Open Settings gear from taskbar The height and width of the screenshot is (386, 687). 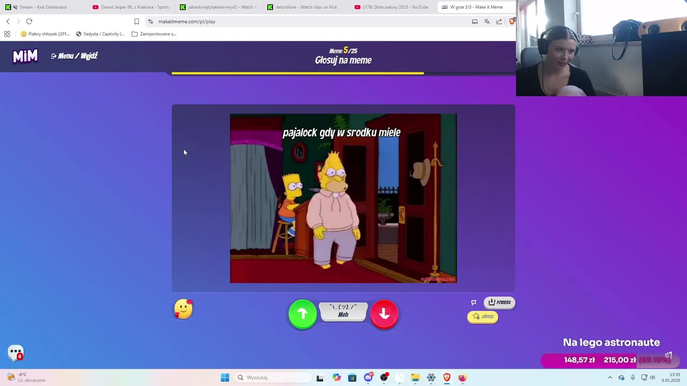point(431,377)
